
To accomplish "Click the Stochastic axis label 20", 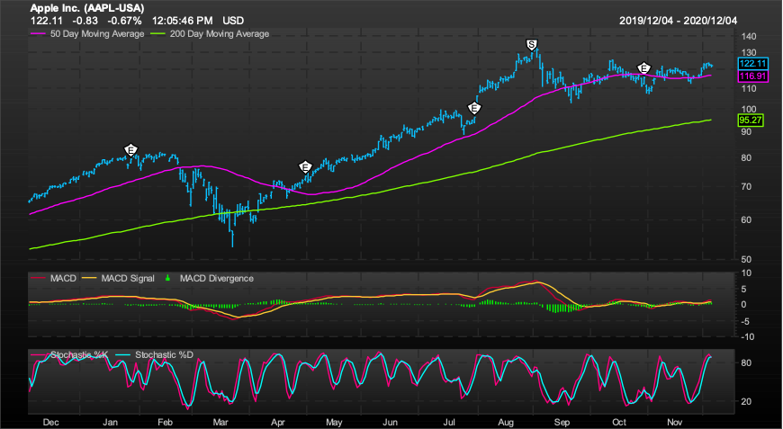I will coord(746,401).
